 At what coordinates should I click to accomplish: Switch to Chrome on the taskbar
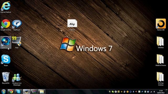click(11, 92)
